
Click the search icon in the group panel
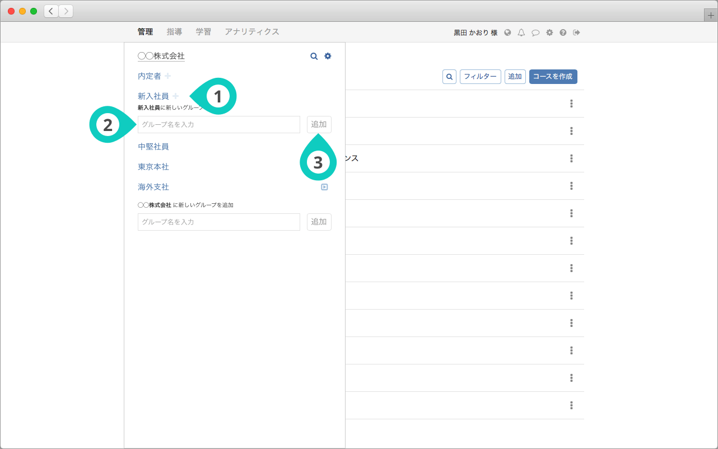click(x=314, y=56)
